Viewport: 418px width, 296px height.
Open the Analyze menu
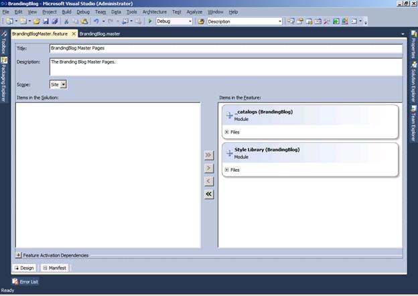click(194, 12)
